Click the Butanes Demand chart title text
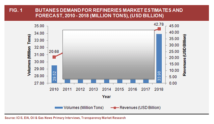Image resolution: width=214 pixels, height=124 pixels. click(x=109, y=13)
